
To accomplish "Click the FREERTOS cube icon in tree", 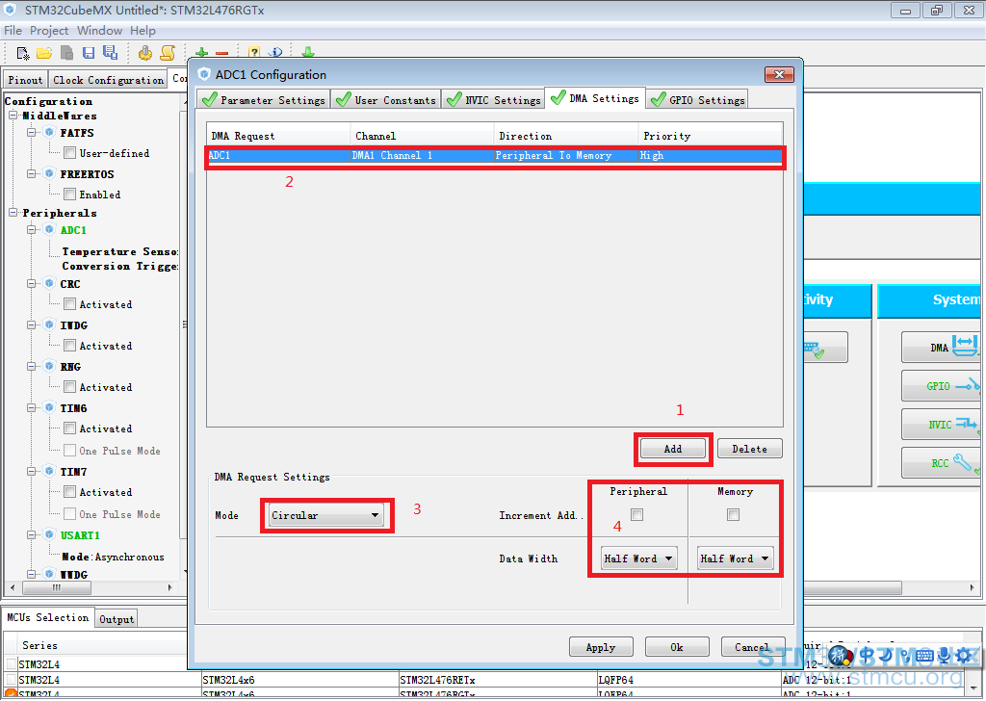I will pos(50,173).
